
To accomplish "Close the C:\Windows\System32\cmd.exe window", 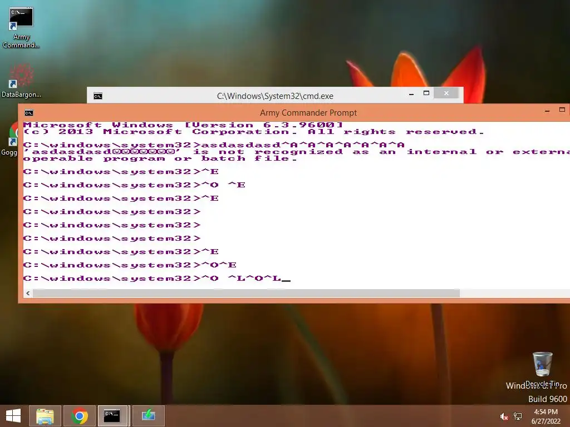I will 446,93.
